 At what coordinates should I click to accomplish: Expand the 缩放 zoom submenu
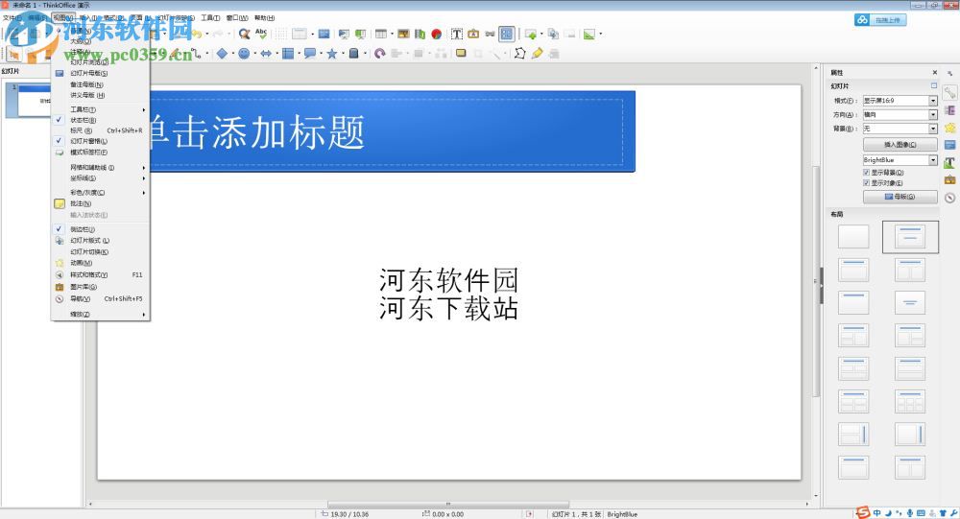(x=101, y=314)
